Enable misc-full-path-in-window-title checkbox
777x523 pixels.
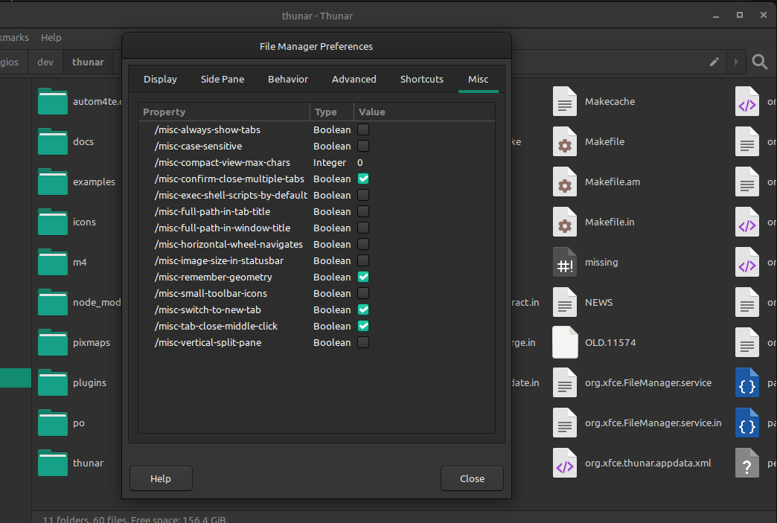pos(363,228)
